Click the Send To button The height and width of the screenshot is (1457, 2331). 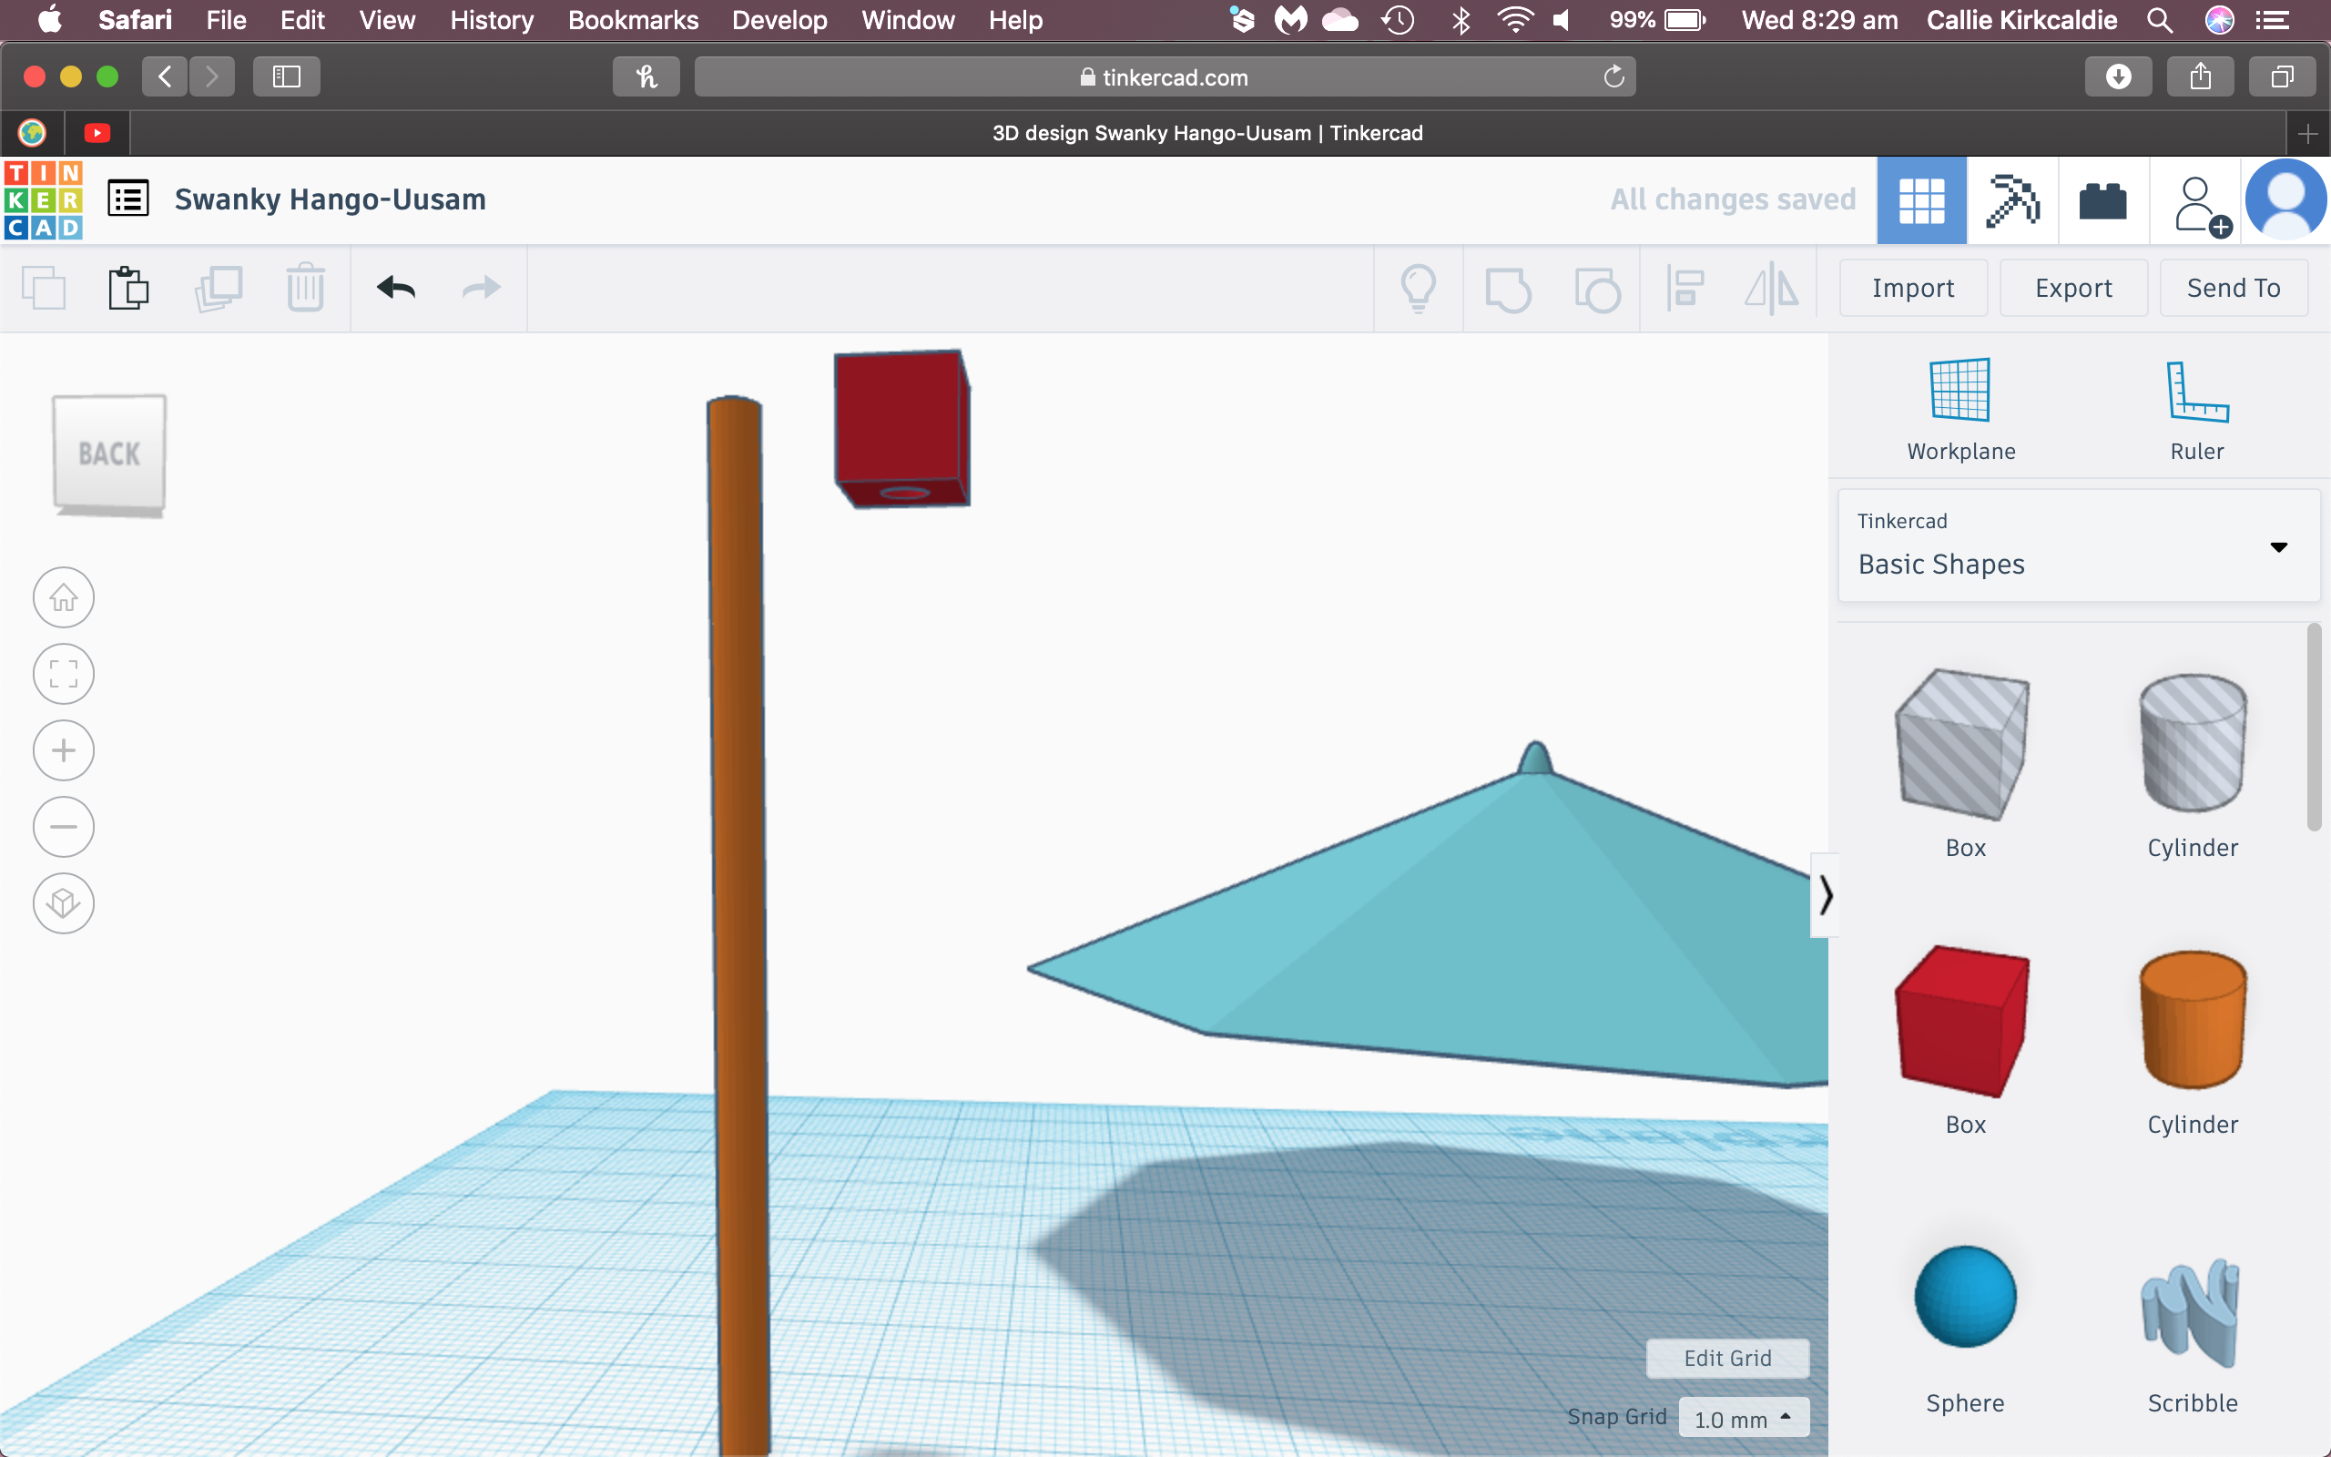click(x=2233, y=288)
